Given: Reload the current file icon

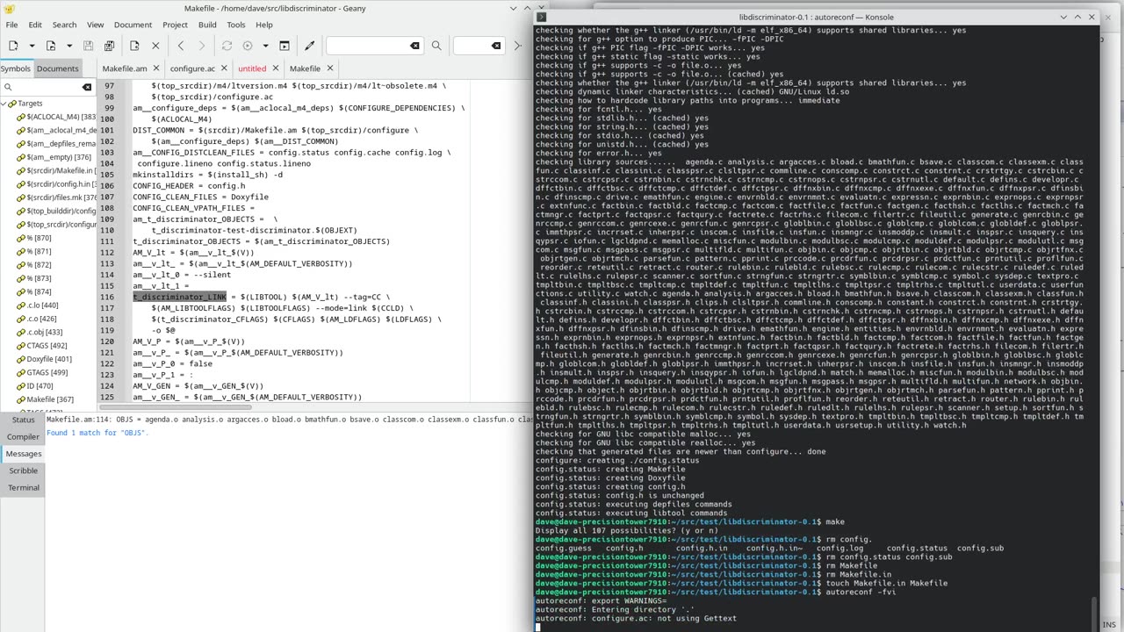Looking at the screenshot, I should click(x=134, y=46).
